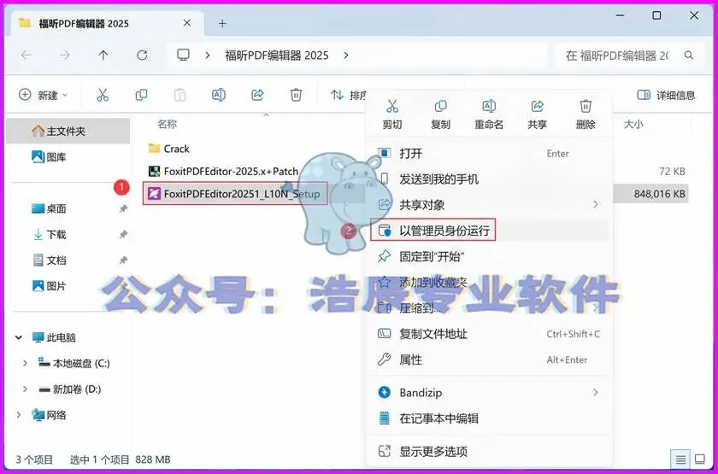
Task: Expand 本地磁盘 (C:) tree node
Action: pyautogui.click(x=25, y=363)
